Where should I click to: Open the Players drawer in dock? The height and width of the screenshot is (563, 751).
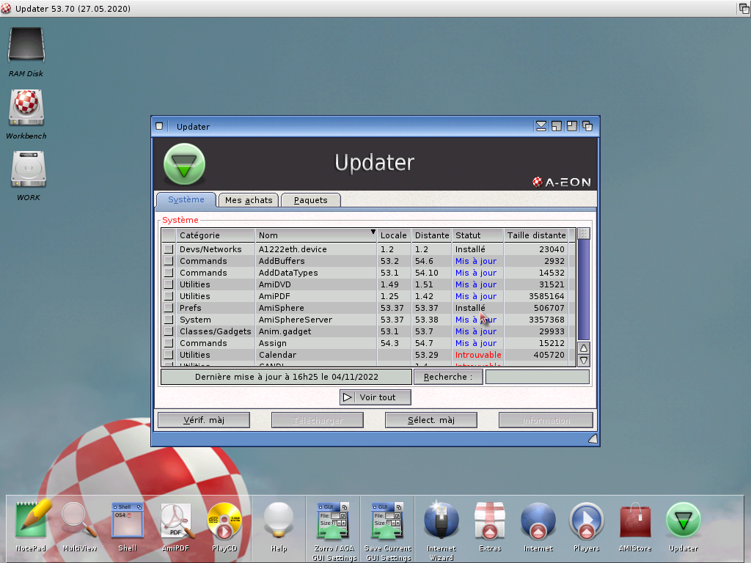coord(586,520)
